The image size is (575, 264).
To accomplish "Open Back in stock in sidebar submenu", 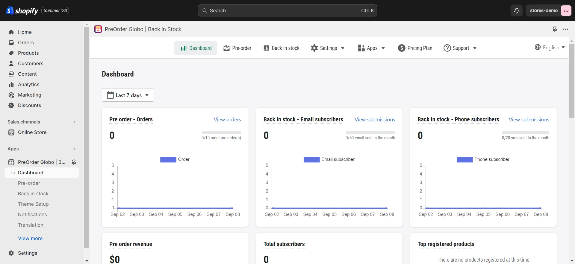I will click(33, 193).
